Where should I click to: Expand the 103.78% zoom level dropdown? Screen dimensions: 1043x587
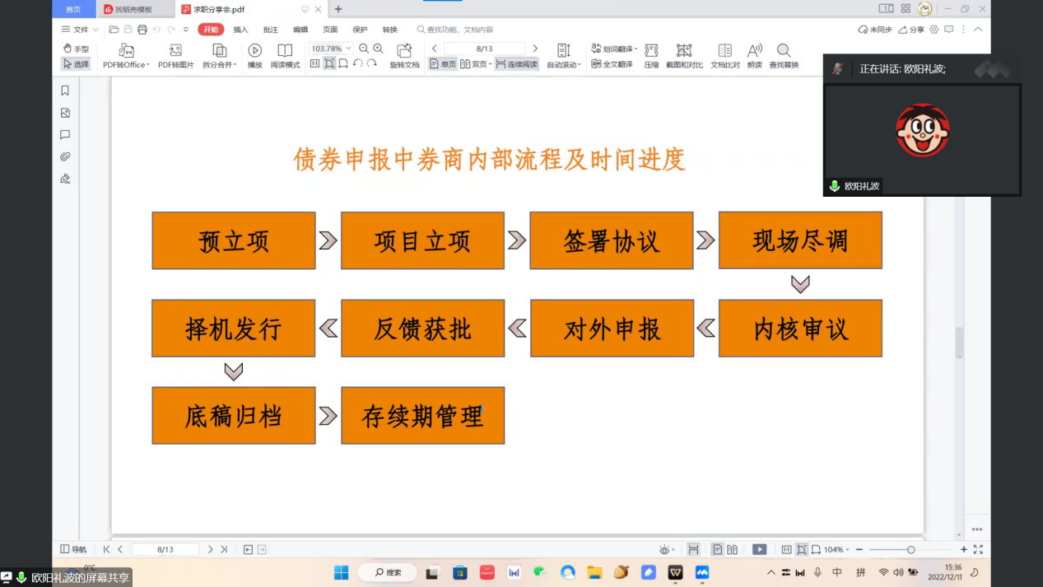349,49
